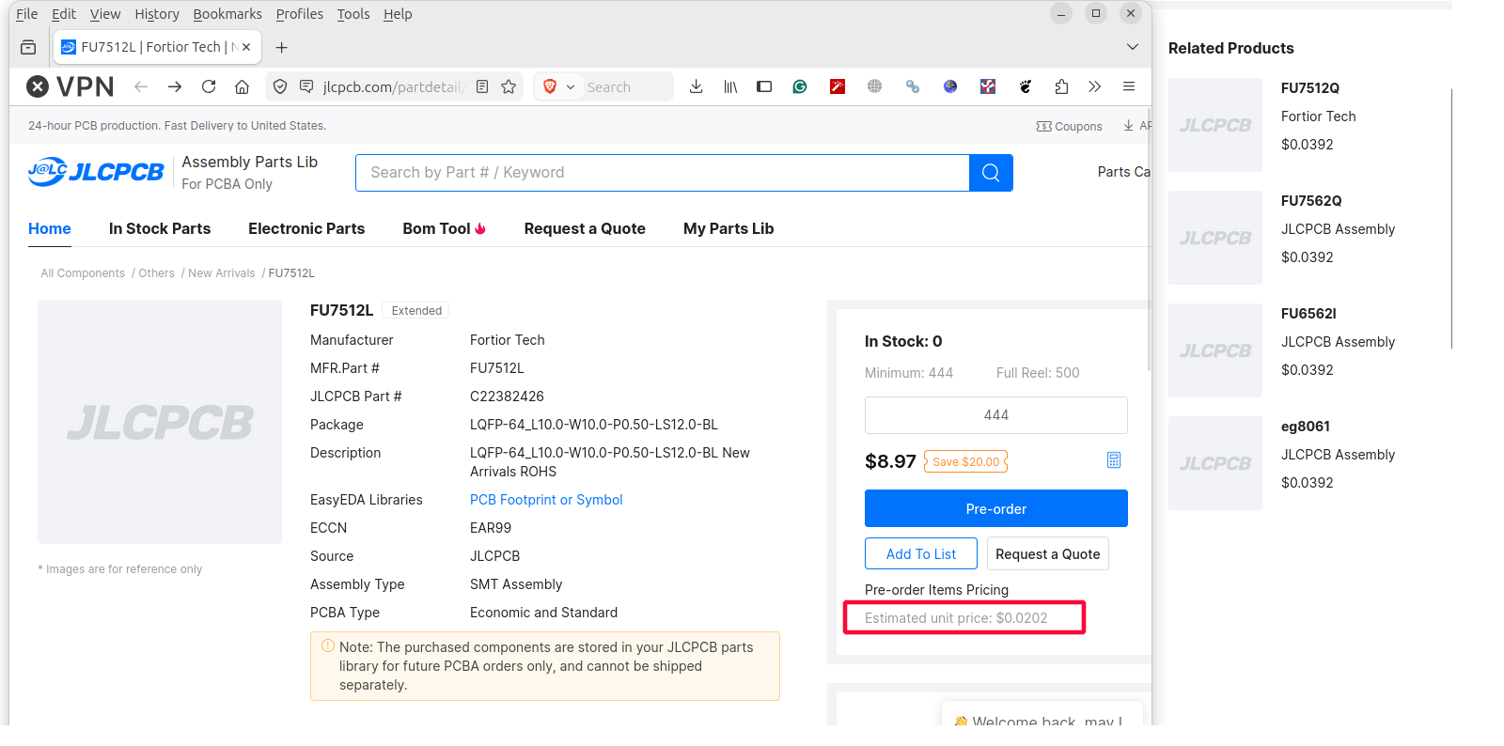Open the browser home page

(x=242, y=86)
